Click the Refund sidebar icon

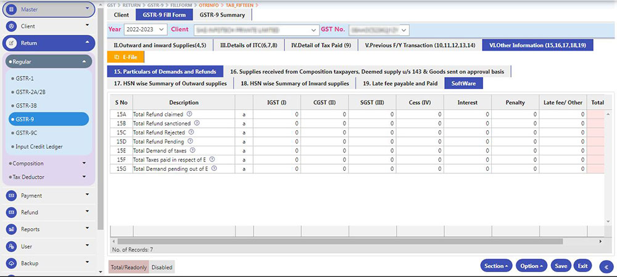[x=11, y=212]
